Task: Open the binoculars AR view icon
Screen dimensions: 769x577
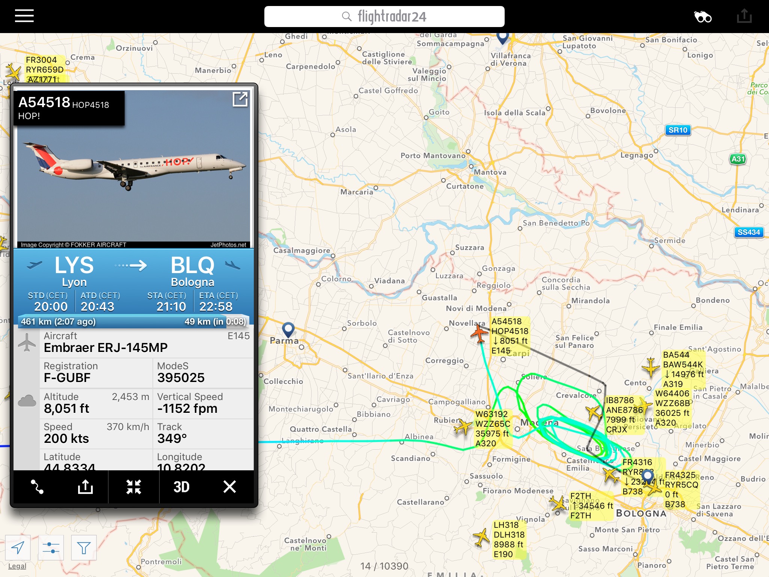Action: [703, 17]
